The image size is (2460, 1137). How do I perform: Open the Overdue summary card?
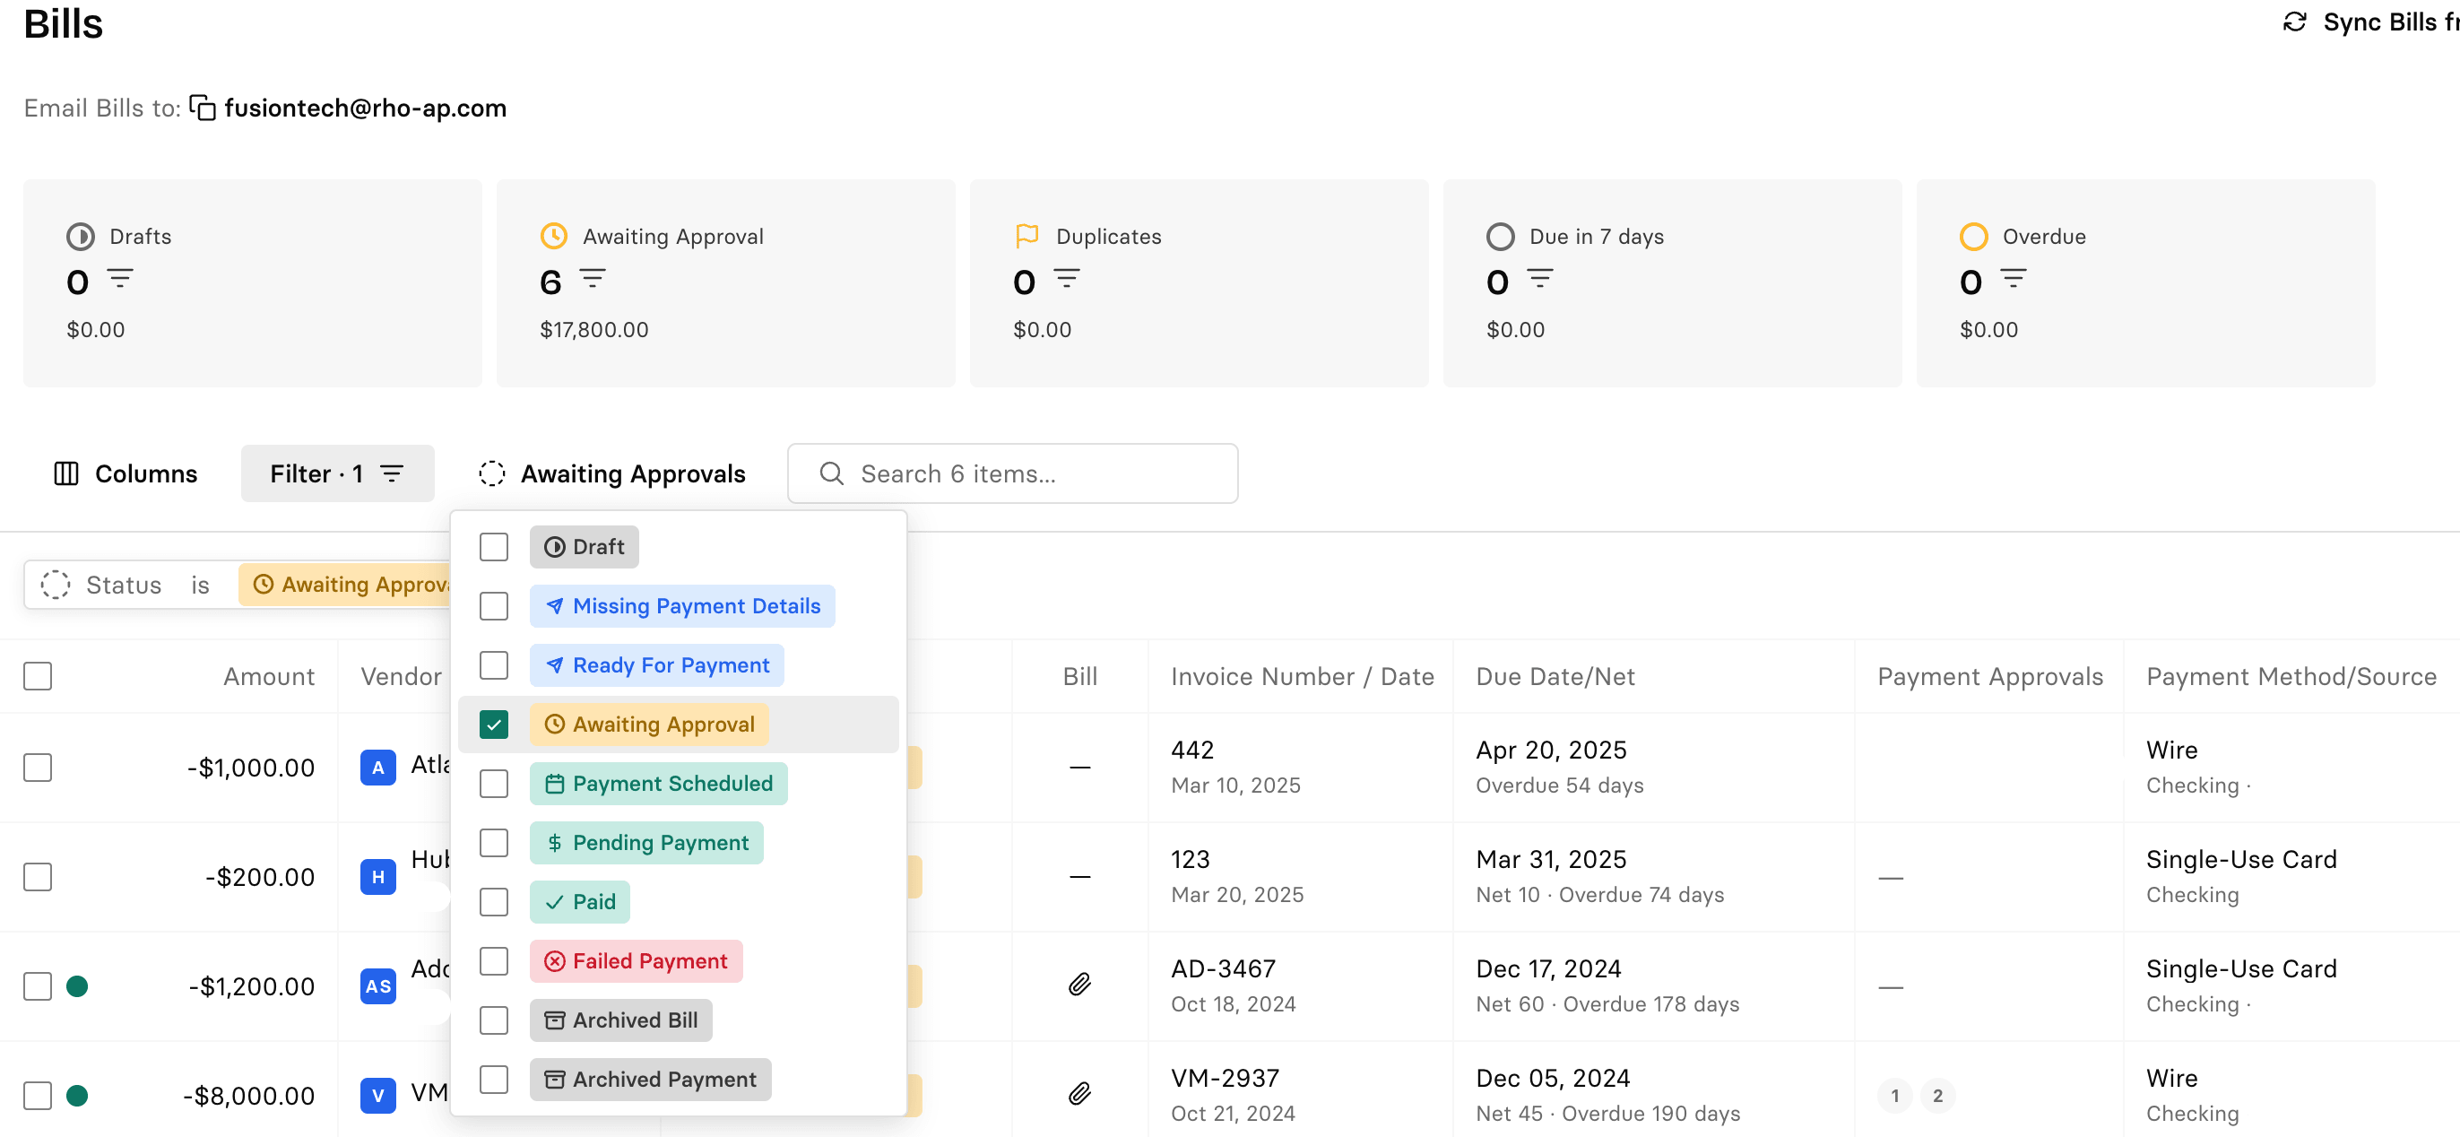2144,282
